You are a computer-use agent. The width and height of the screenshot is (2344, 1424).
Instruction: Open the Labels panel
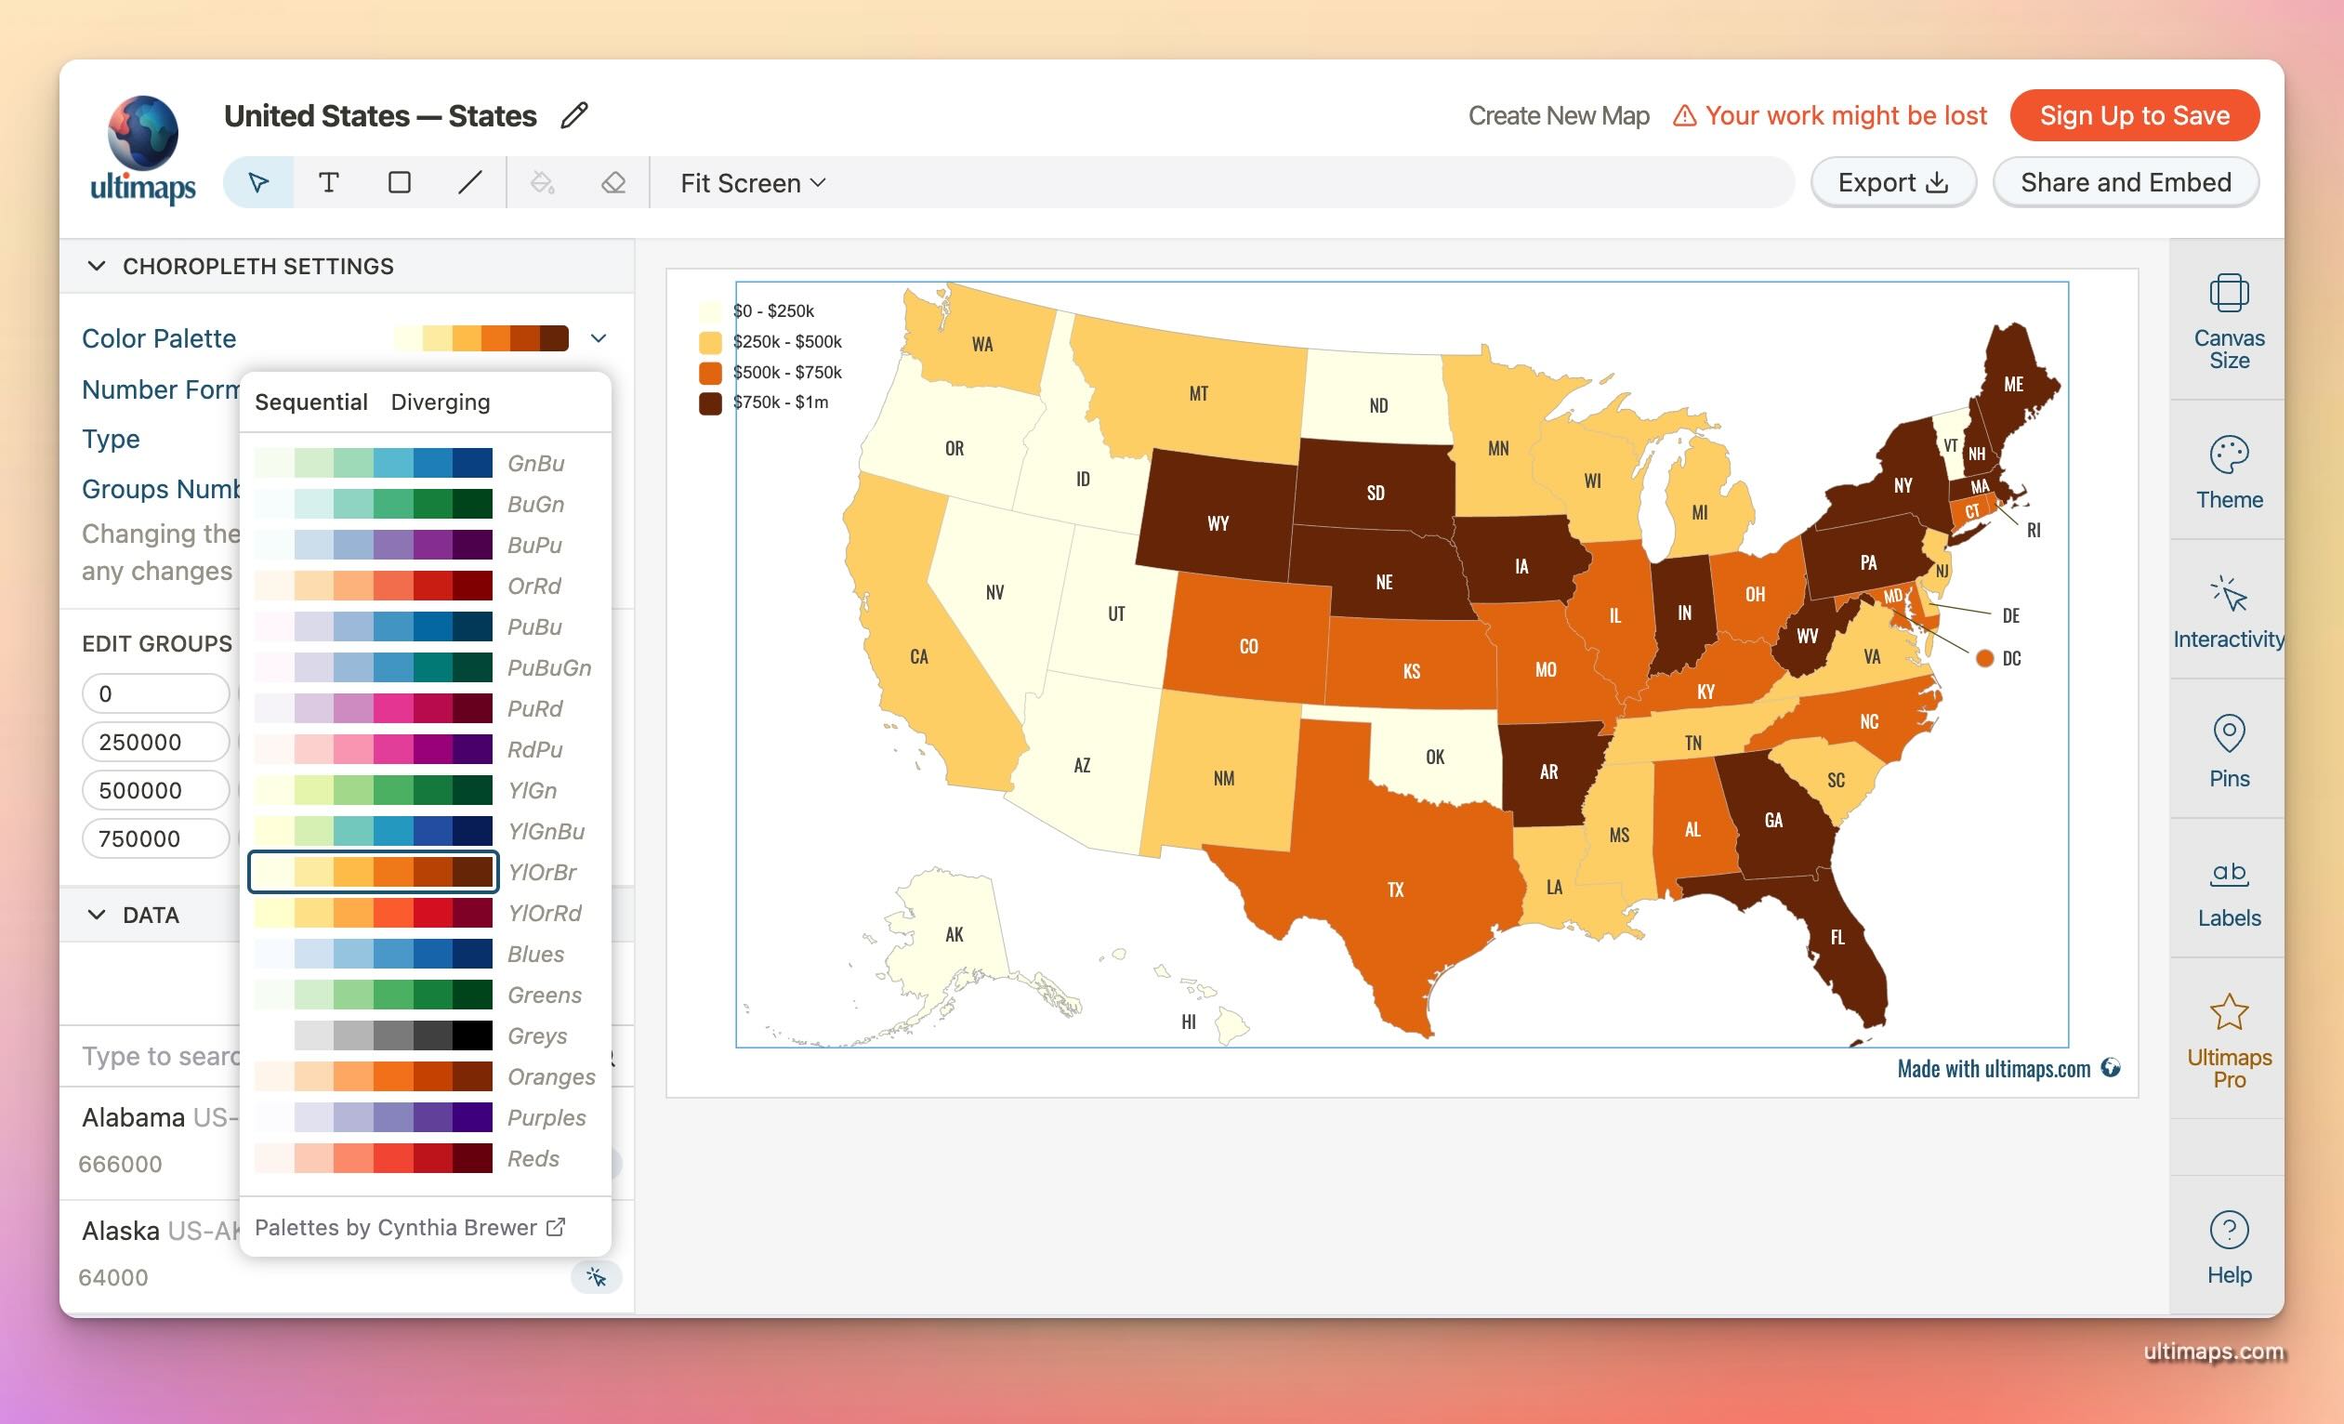click(2228, 891)
